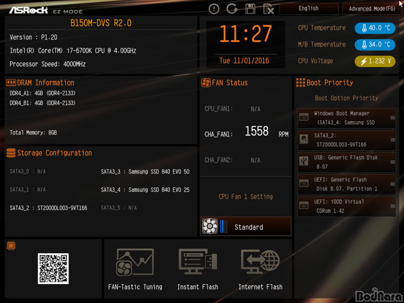404x303 pixels.
Task: Click drive icon of Windows Boot Manager entry
Action: 304,117
